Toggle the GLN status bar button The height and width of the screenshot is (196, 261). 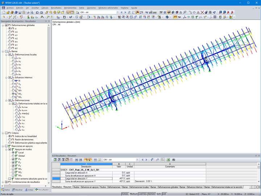[x=158, y=194]
